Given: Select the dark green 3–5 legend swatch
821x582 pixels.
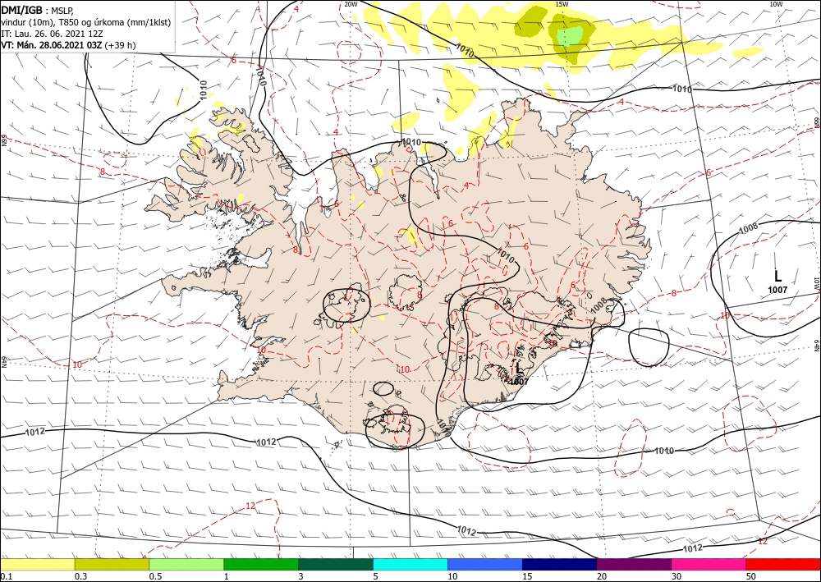Looking at the screenshot, I should (x=336, y=564).
